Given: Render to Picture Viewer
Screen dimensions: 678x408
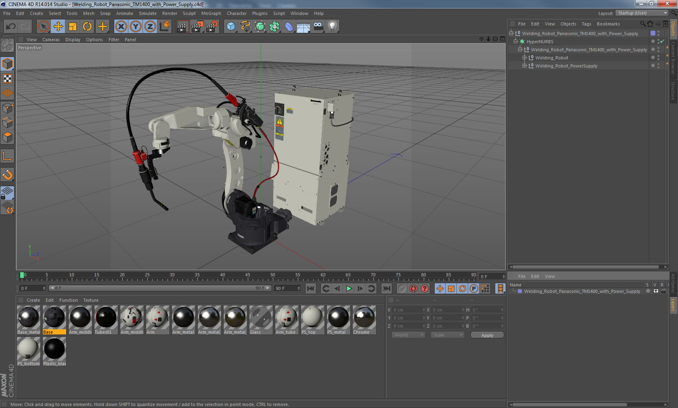Looking at the screenshot, I should [x=197, y=27].
